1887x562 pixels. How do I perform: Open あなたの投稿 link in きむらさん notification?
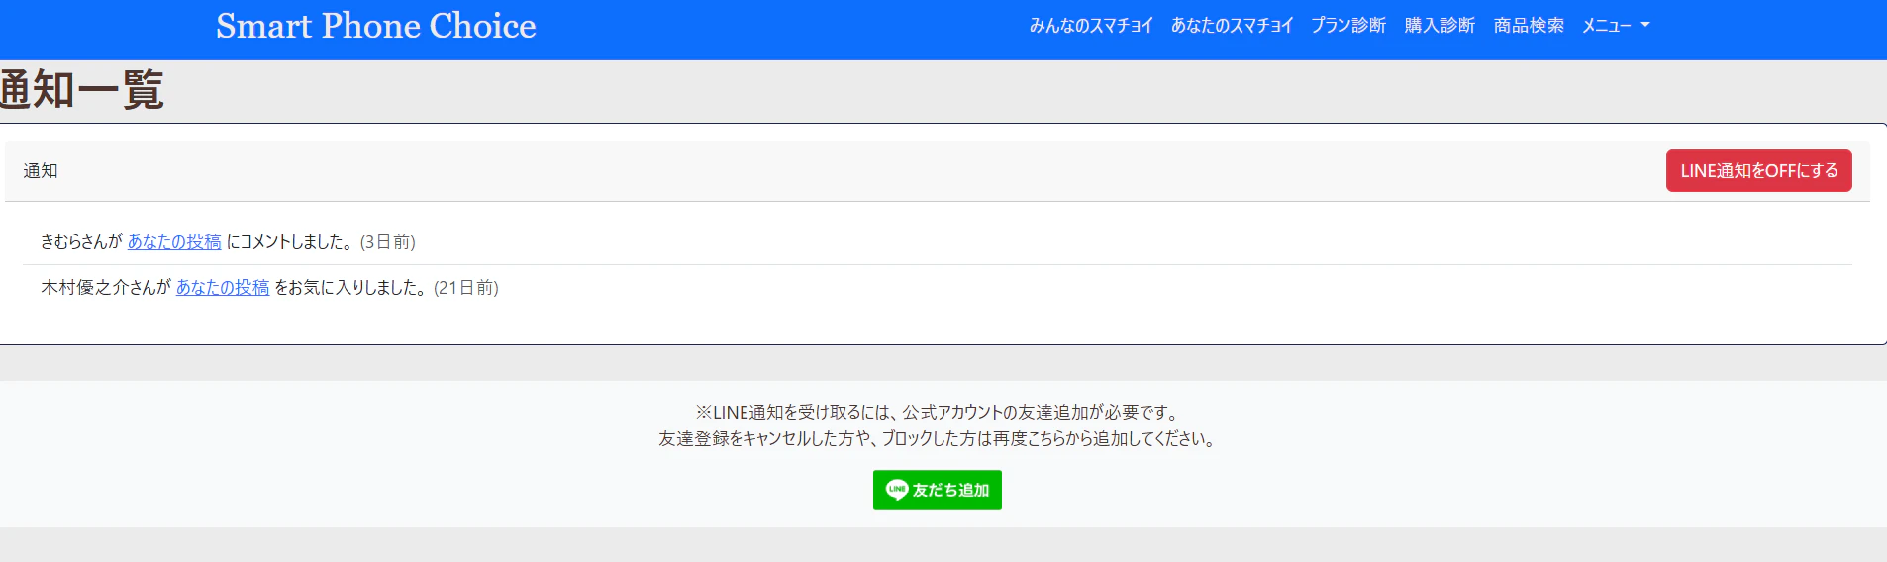pyautogui.click(x=174, y=241)
